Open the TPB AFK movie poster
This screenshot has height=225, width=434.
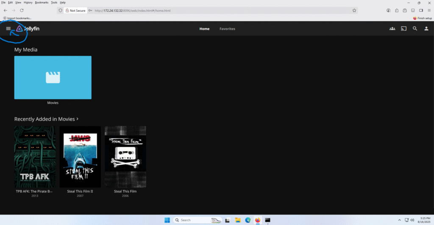[35, 157]
